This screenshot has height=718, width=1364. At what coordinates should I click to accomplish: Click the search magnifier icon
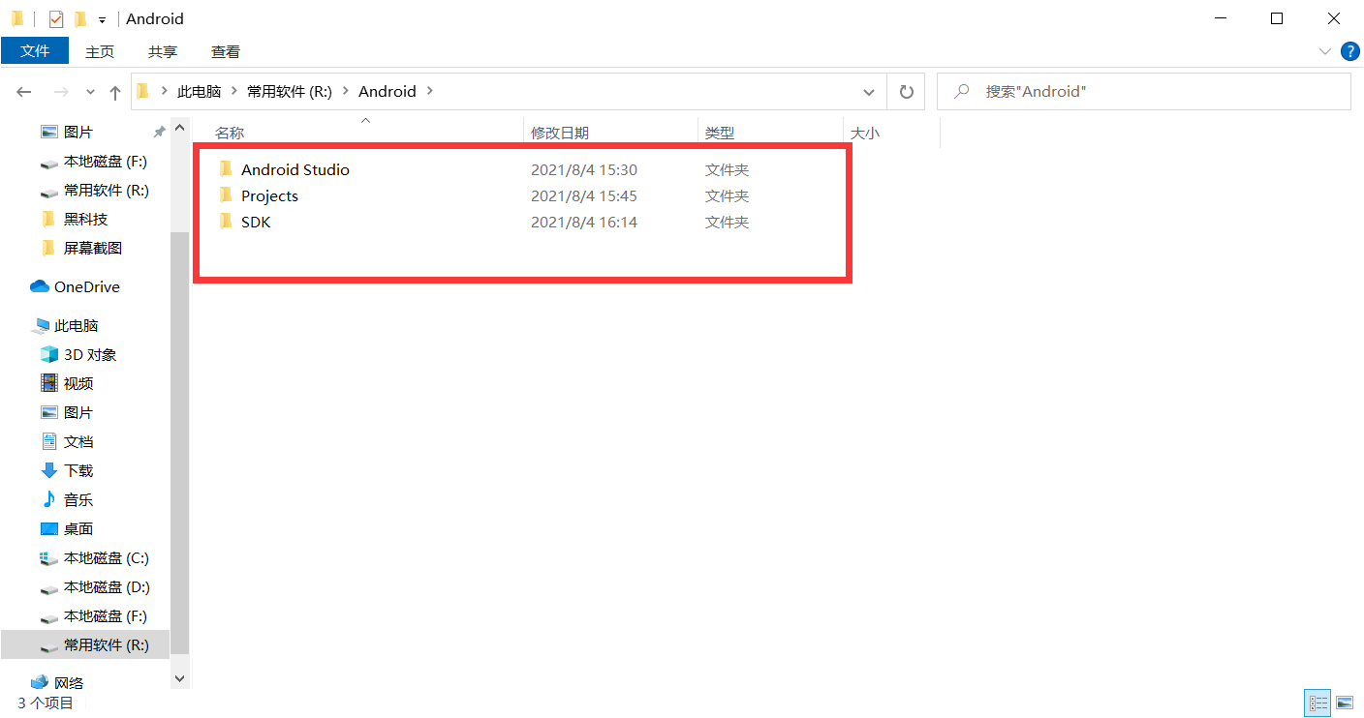click(x=962, y=91)
